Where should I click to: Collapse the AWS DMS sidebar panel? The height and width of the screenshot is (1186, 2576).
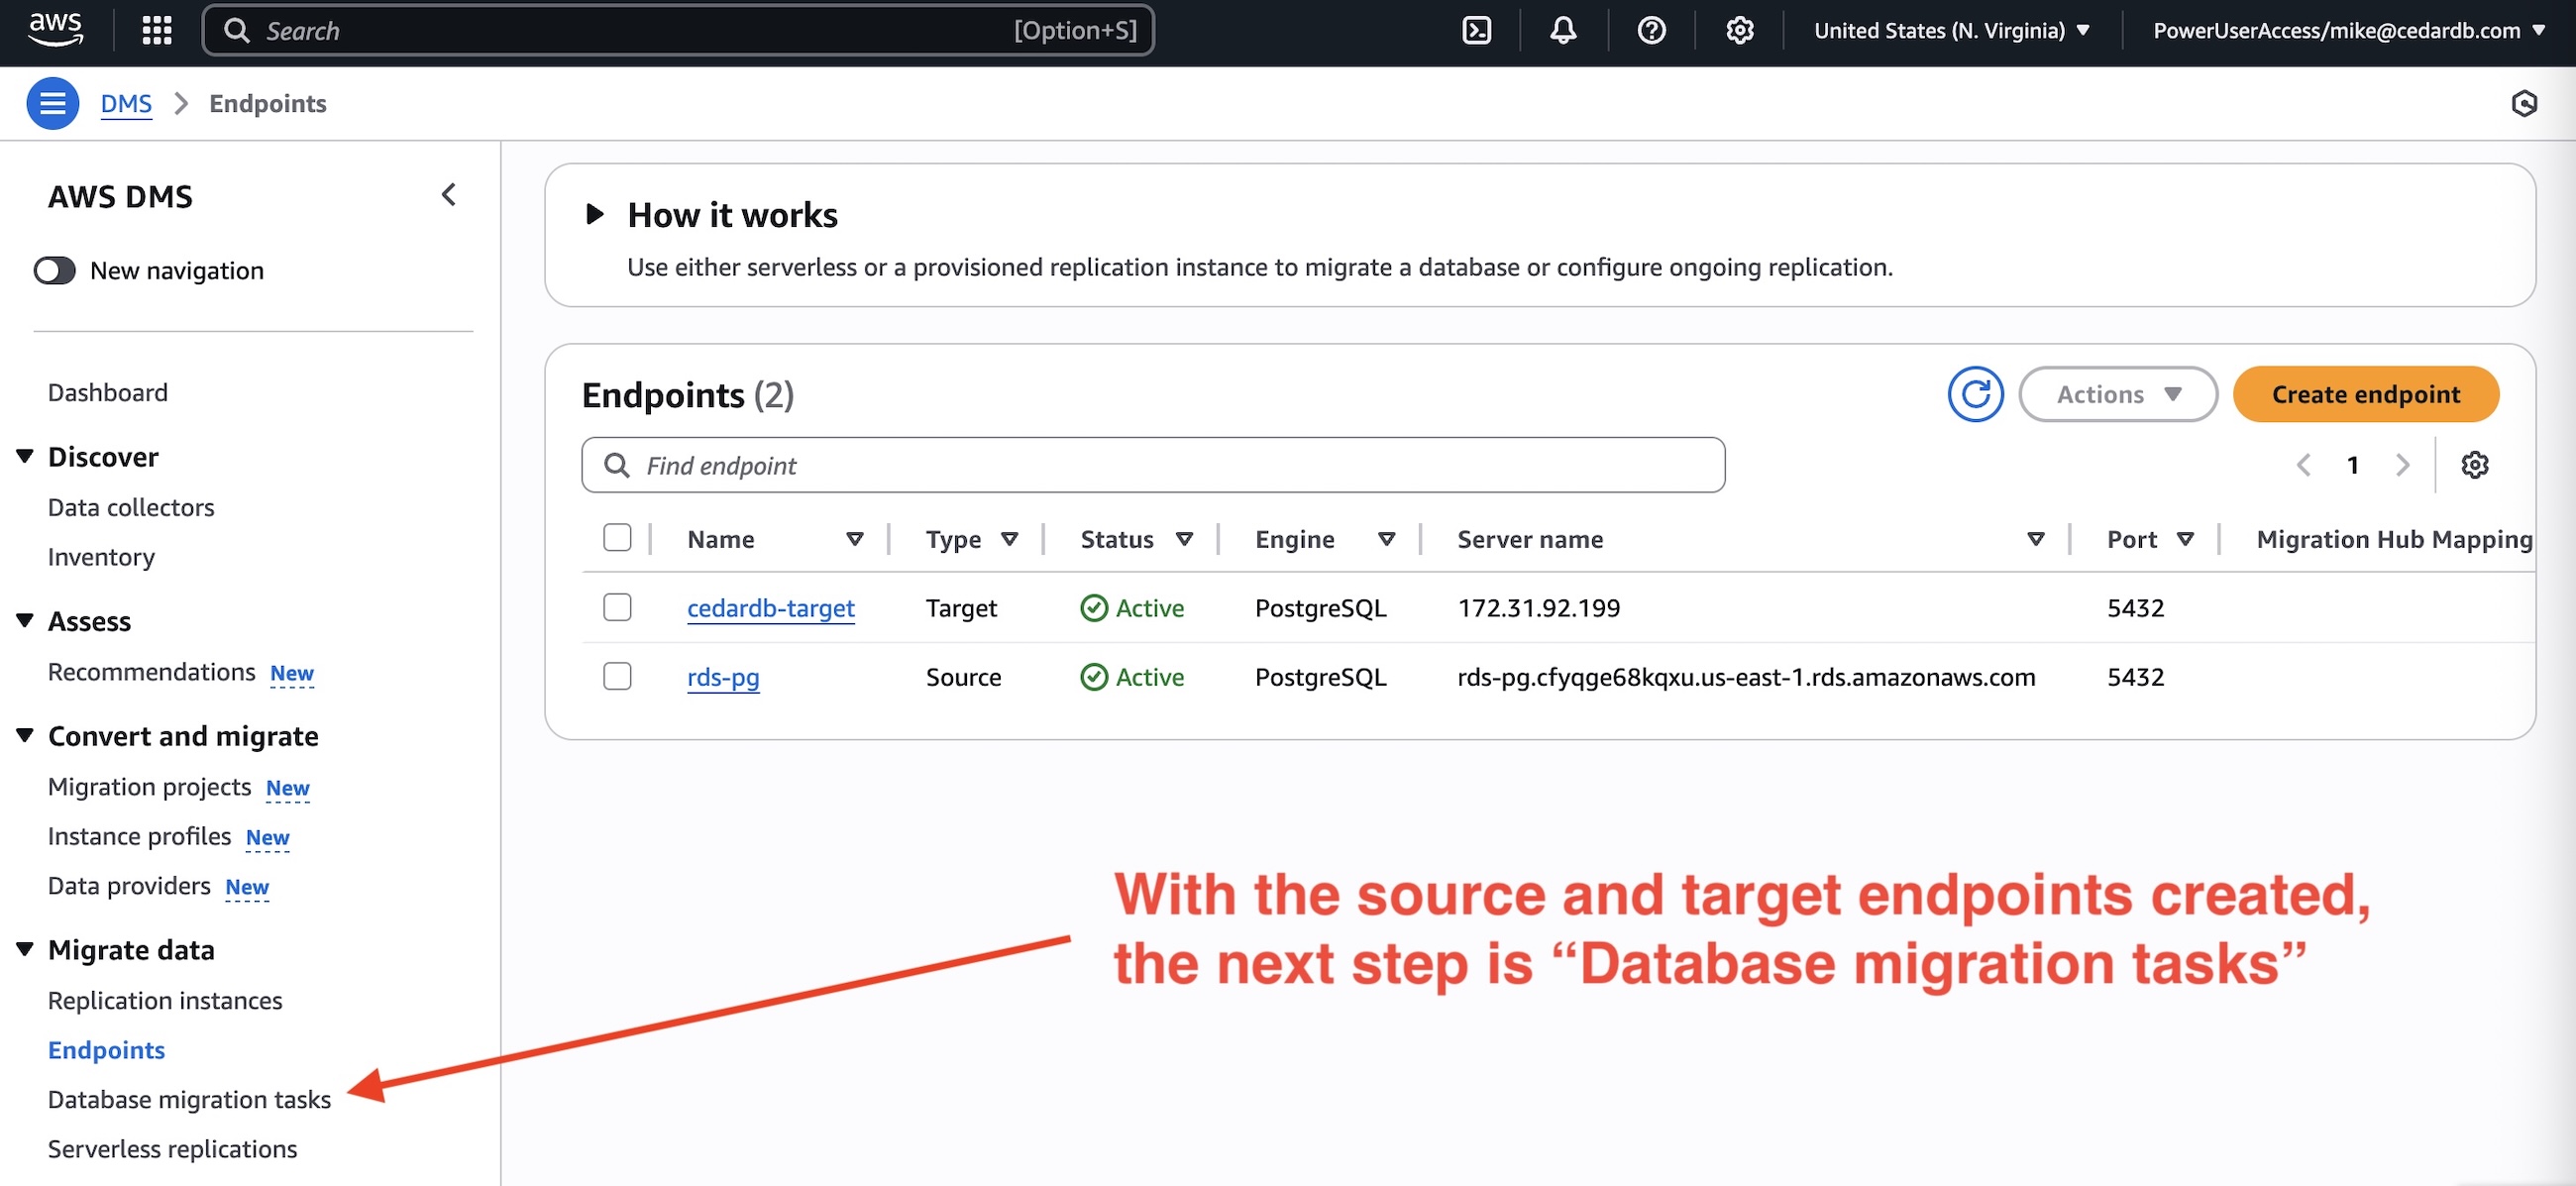(x=448, y=195)
